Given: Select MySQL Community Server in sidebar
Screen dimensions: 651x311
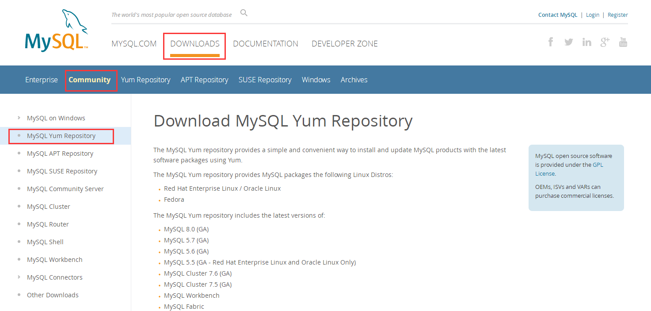Looking at the screenshot, I should pos(65,189).
